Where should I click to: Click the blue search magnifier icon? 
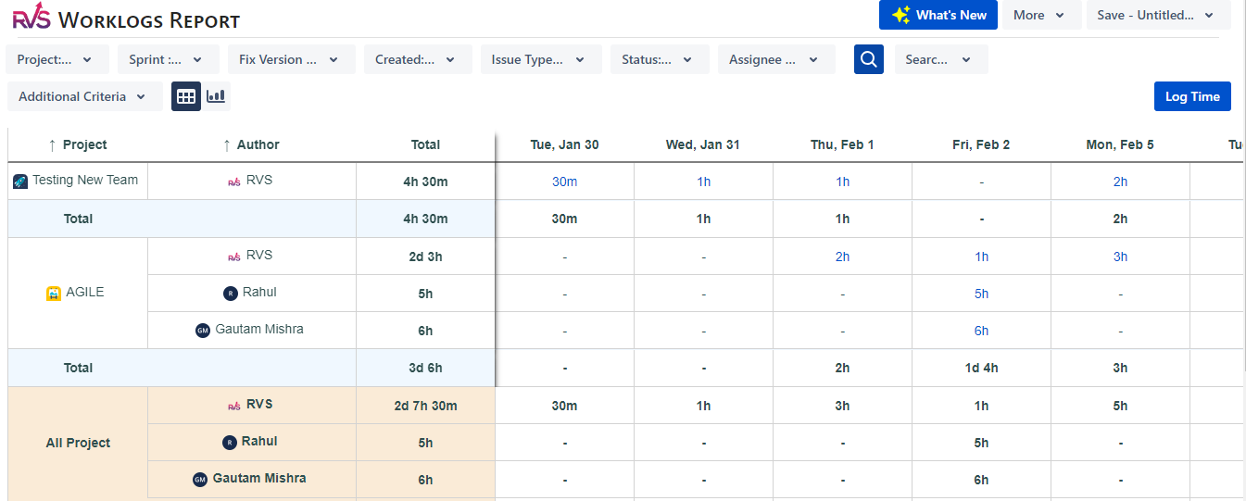pos(868,59)
